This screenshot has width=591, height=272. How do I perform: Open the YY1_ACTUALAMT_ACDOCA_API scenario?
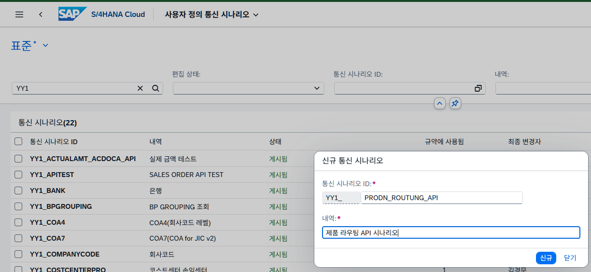click(83, 158)
